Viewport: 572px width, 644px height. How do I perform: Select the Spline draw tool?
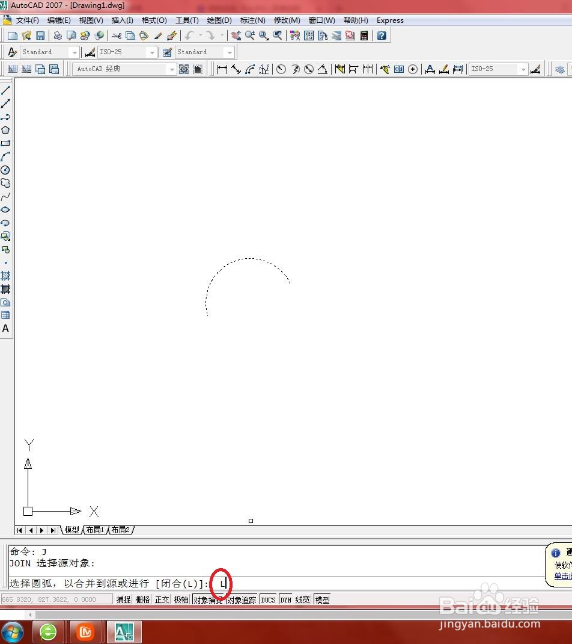click(5, 196)
